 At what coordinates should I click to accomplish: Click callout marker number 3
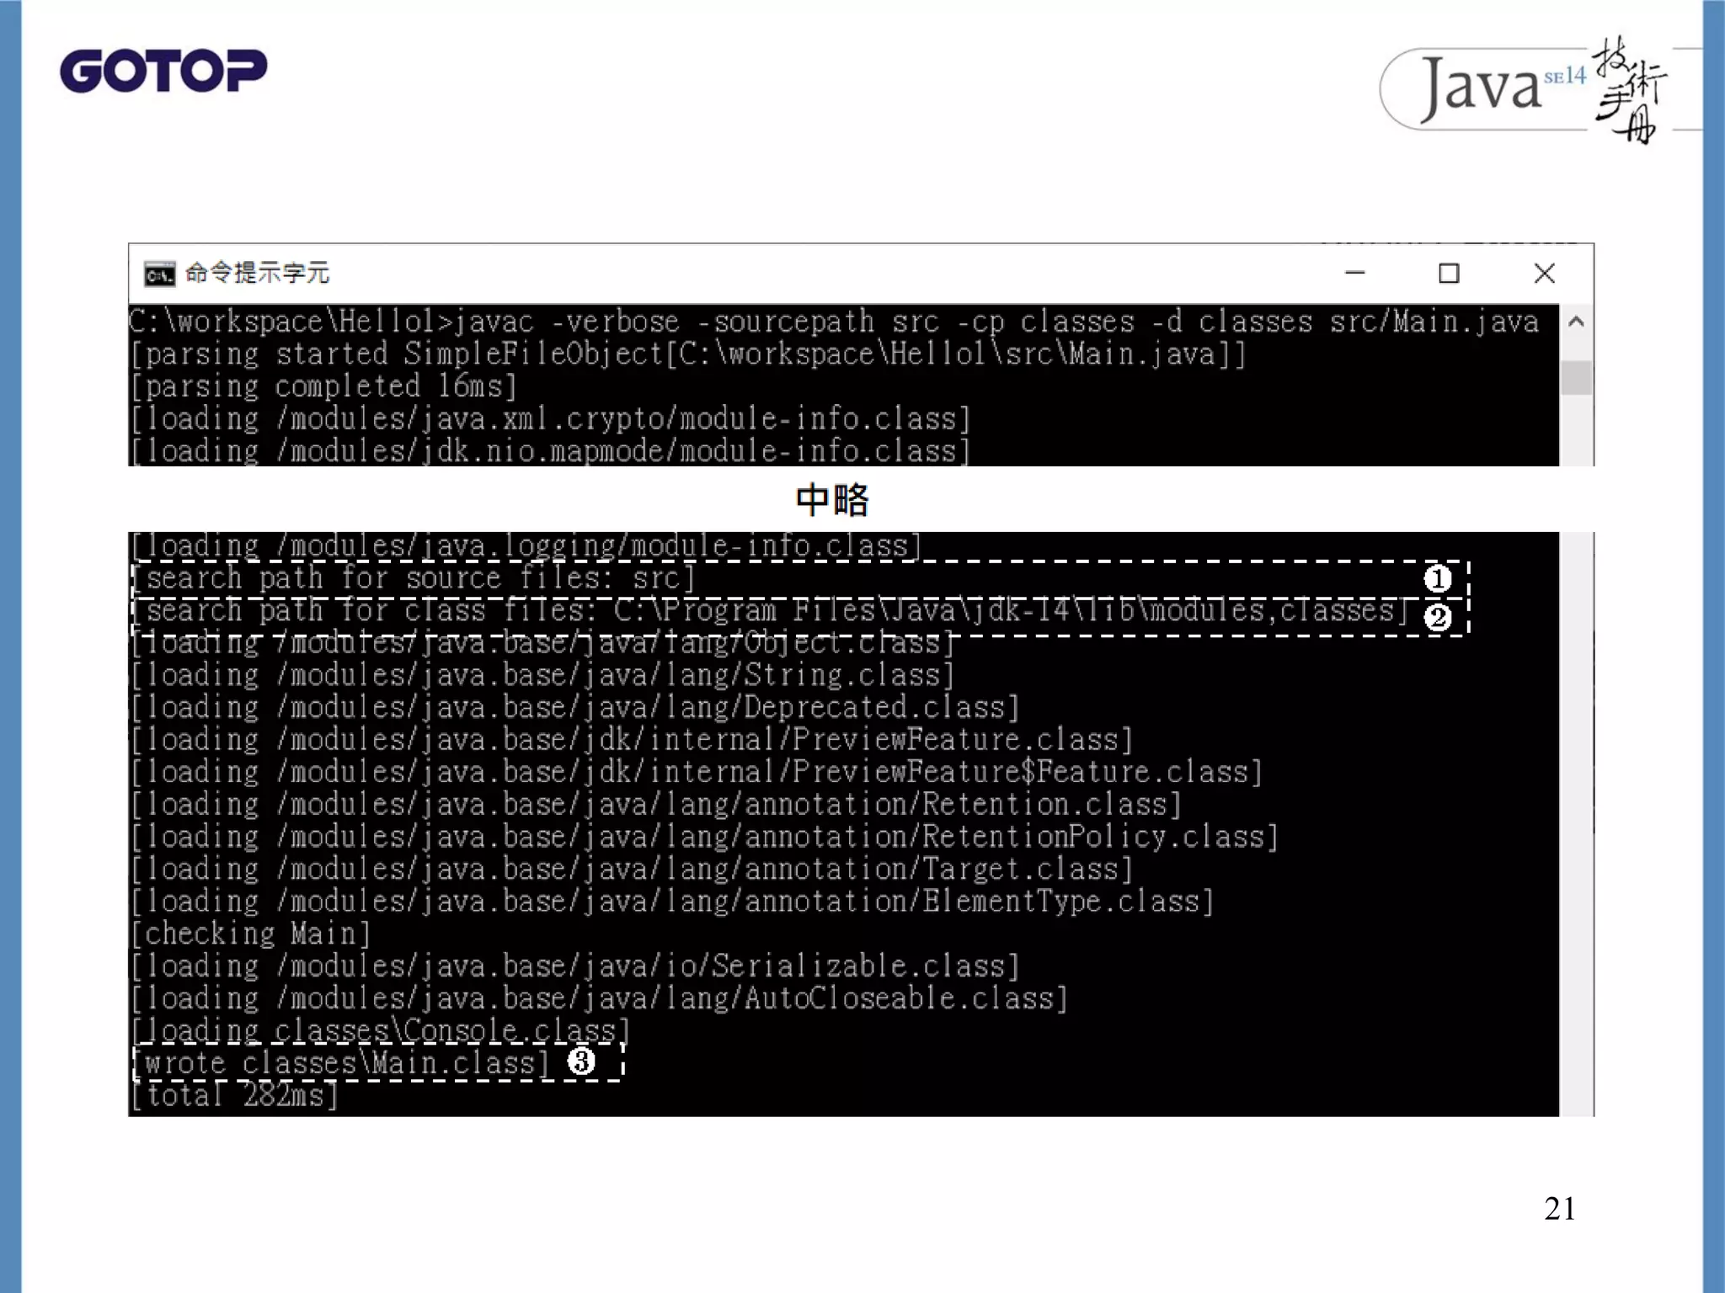pos(580,1062)
